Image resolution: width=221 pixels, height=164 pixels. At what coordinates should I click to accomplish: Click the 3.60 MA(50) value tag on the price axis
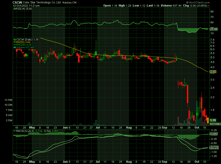click(x=213, y=72)
